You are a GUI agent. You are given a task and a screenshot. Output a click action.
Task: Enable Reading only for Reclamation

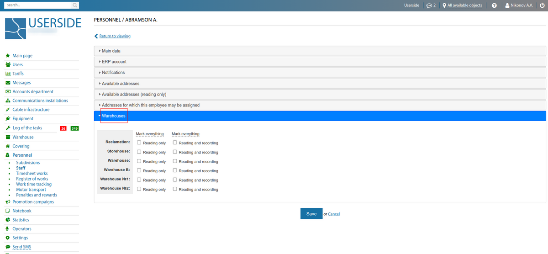[x=139, y=143]
